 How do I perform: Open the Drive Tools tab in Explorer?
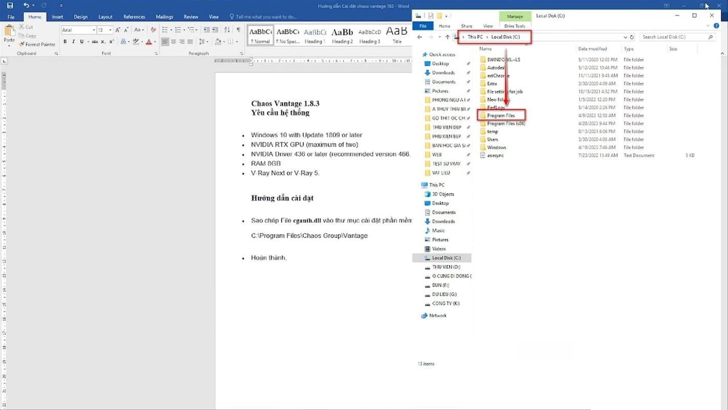(515, 26)
